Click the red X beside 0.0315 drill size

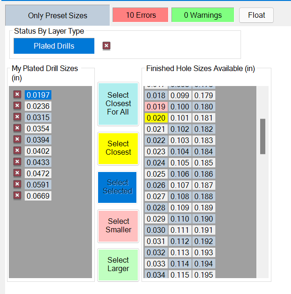(17, 117)
